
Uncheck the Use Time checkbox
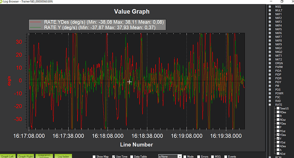point(113,156)
